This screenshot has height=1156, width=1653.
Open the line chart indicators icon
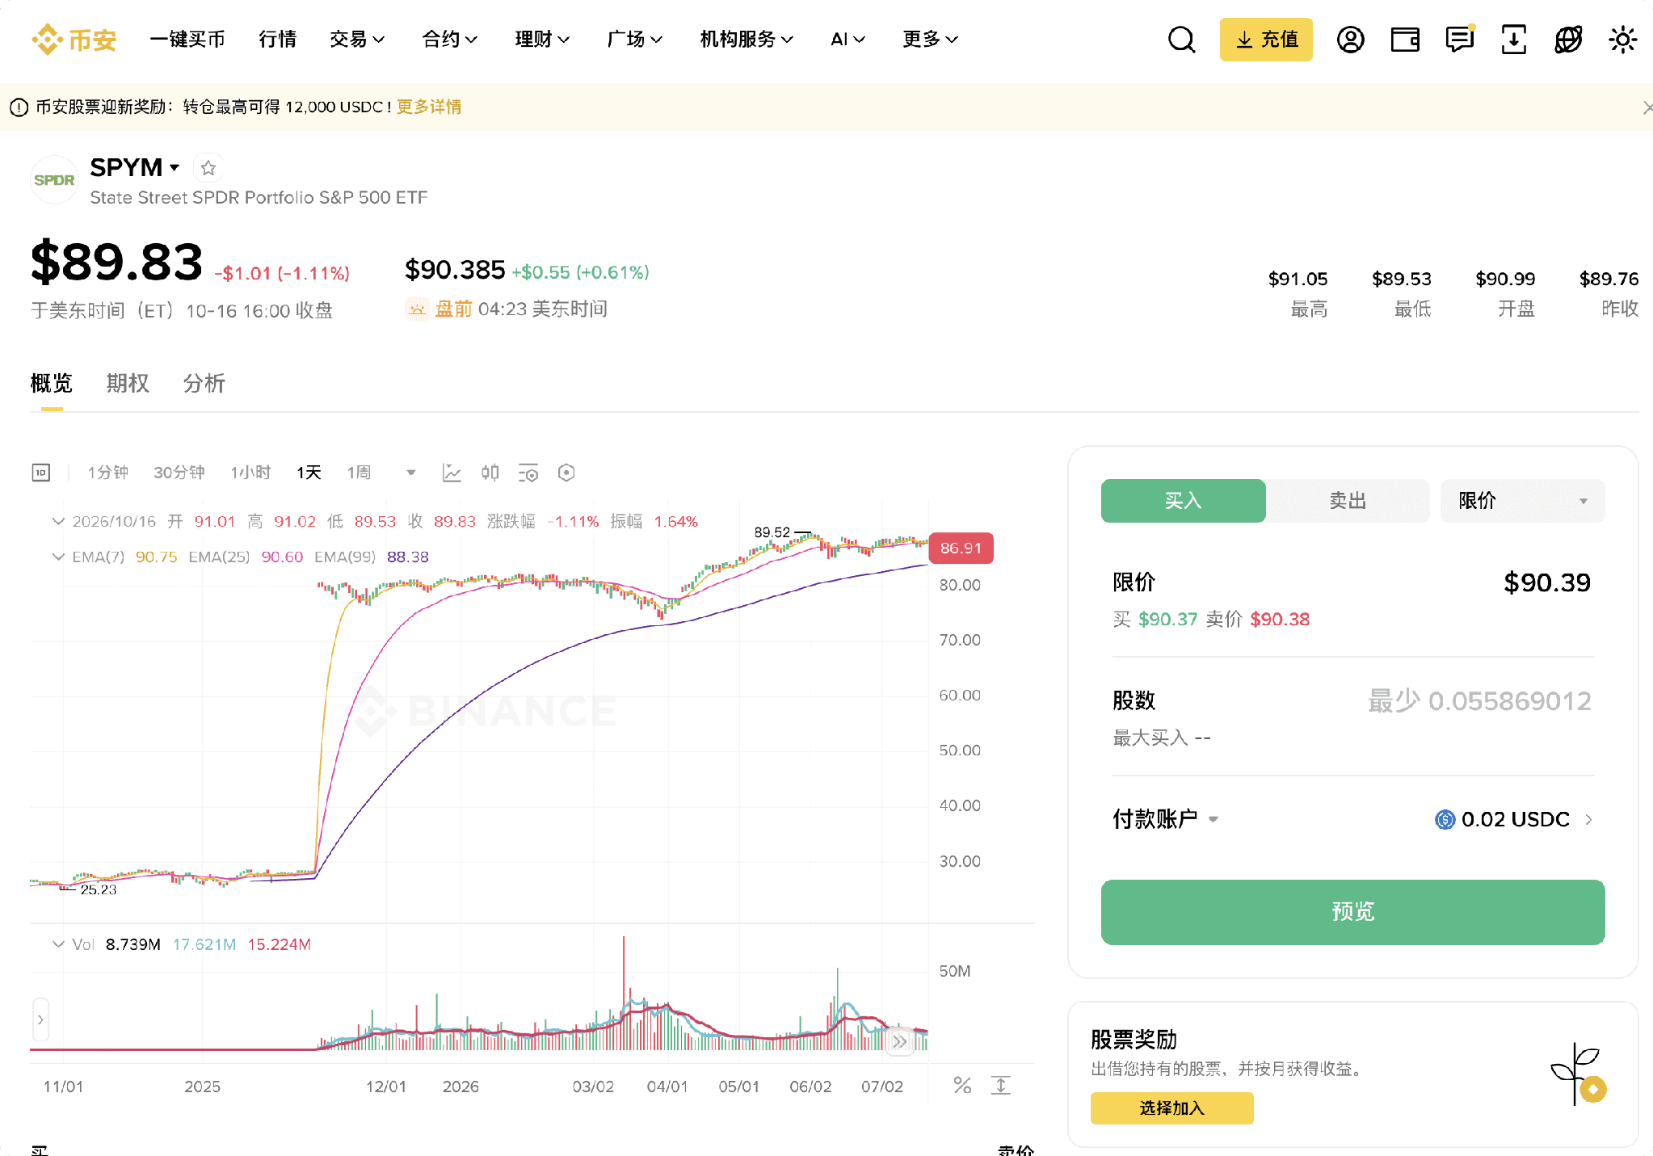(452, 473)
